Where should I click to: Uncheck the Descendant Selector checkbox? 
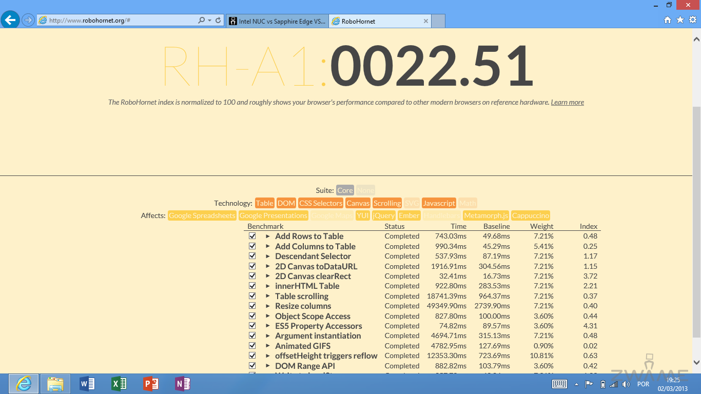point(252,256)
